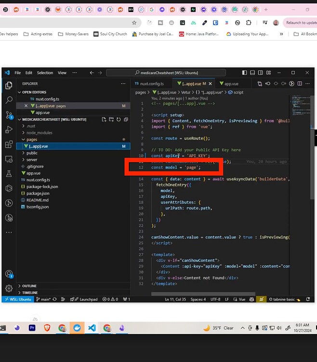
Task: Open Source Control view with badge
Action: 9,115
